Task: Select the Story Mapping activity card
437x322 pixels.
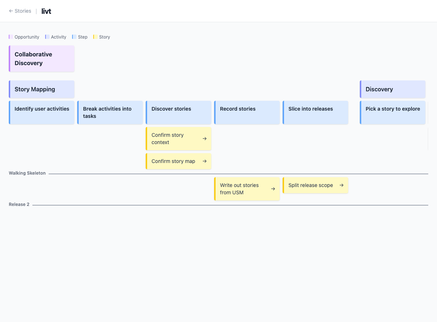Action: point(42,89)
